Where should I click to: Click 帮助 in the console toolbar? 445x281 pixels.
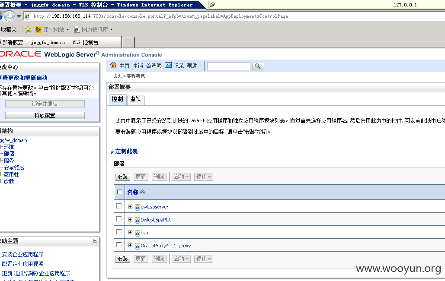tap(192, 66)
